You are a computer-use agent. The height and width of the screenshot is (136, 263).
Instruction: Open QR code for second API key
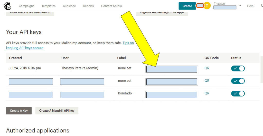point(207,81)
